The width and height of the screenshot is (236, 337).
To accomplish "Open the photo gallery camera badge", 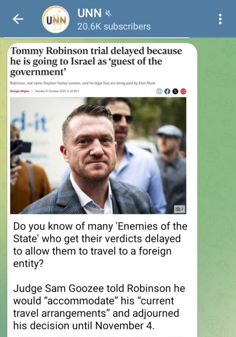I will (180, 209).
